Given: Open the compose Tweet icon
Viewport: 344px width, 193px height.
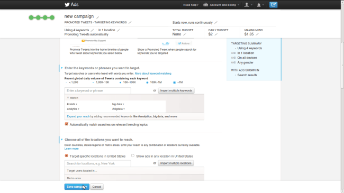Looking at the screenshot, I should tap(274, 5).
